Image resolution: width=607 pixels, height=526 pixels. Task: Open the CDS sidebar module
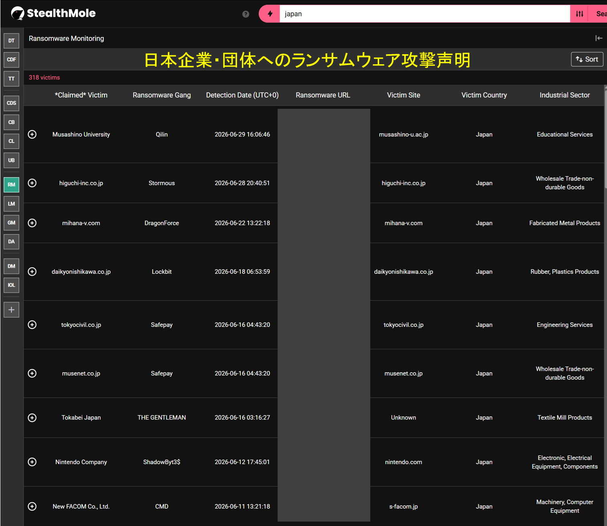click(11, 103)
